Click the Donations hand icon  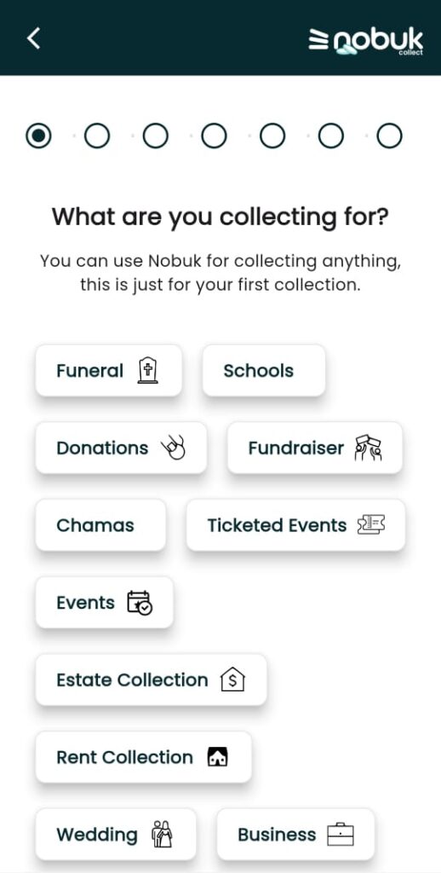pyautogui.click(x=173, y=448)
